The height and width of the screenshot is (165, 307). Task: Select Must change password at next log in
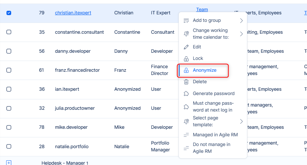pyautogui.click(x=212, y=107)
